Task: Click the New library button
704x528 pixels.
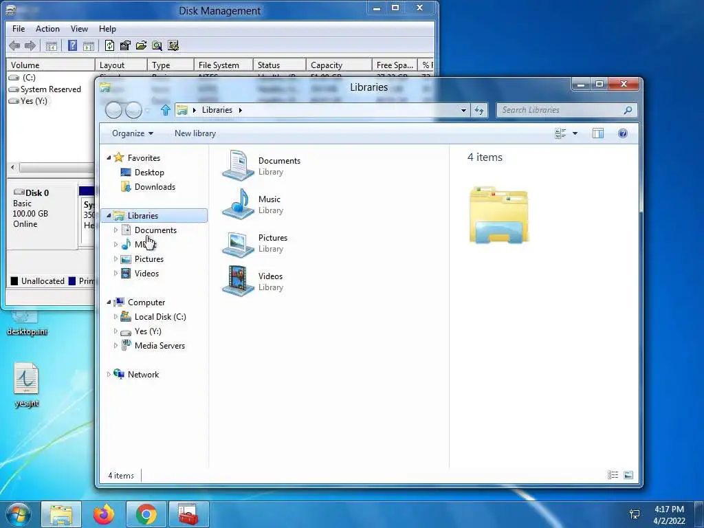Action: click(195, 133)
